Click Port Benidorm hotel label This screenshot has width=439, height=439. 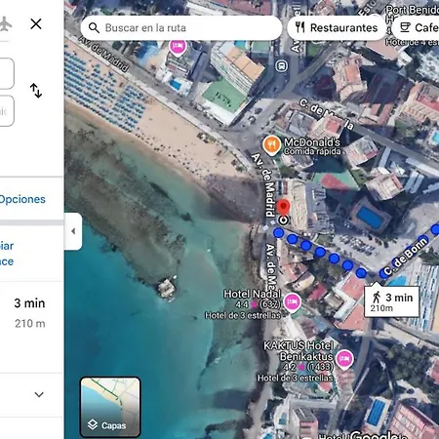[x=413, y=10]
